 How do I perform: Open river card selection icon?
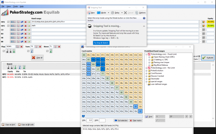[55, 47]
